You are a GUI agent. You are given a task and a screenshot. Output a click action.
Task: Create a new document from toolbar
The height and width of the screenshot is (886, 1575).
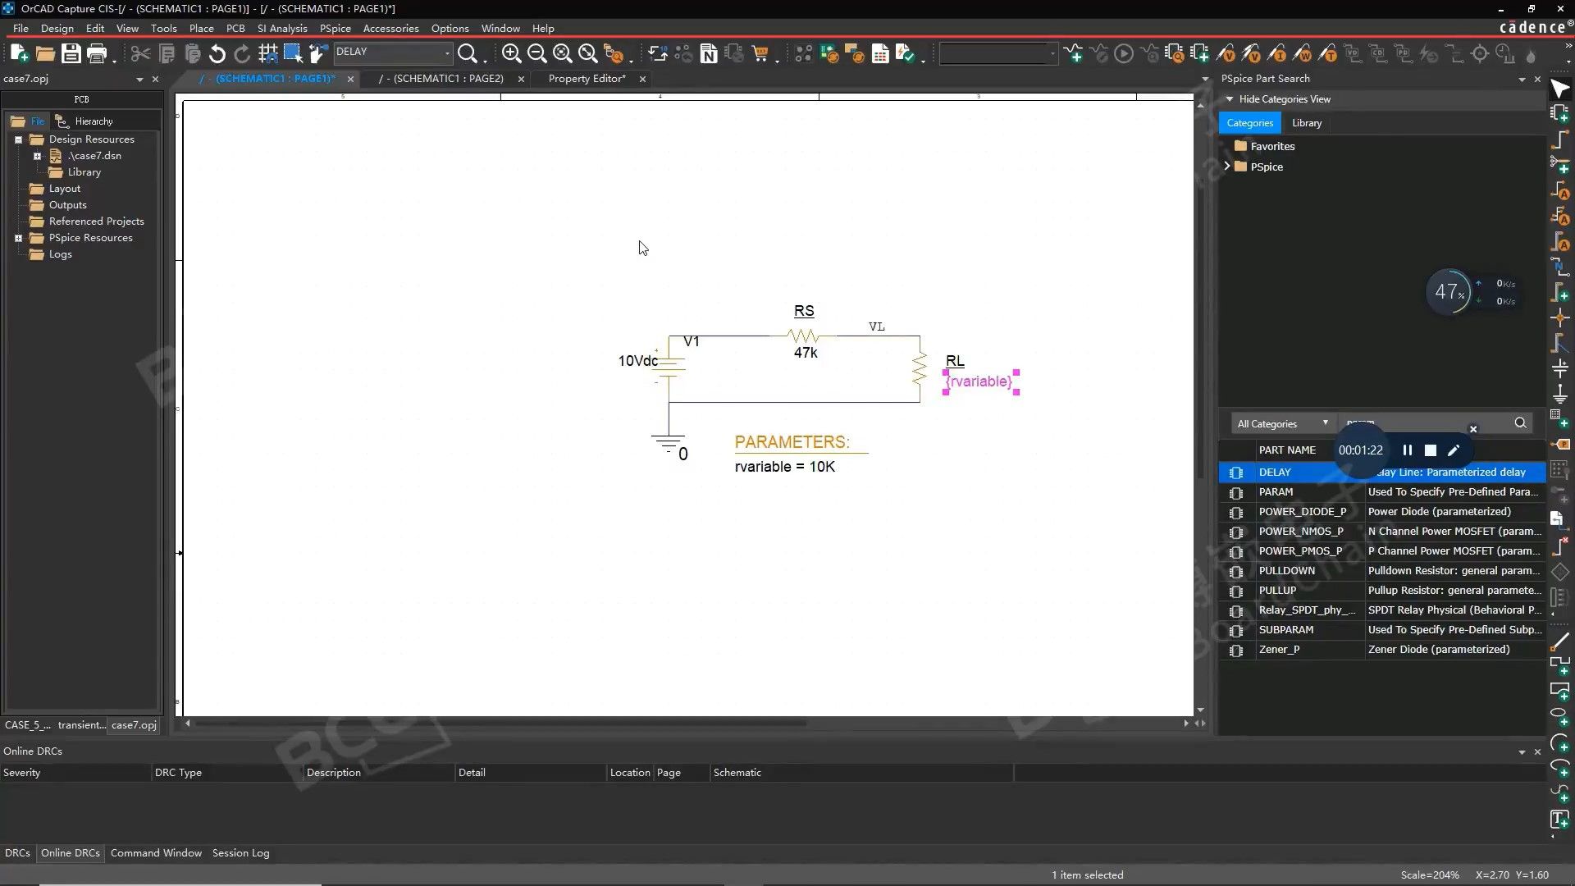19,54
